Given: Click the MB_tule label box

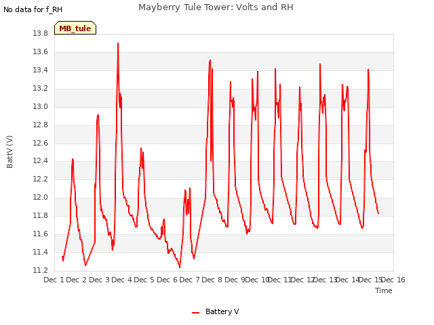Looking at the screenshot, I should (75, 28).
